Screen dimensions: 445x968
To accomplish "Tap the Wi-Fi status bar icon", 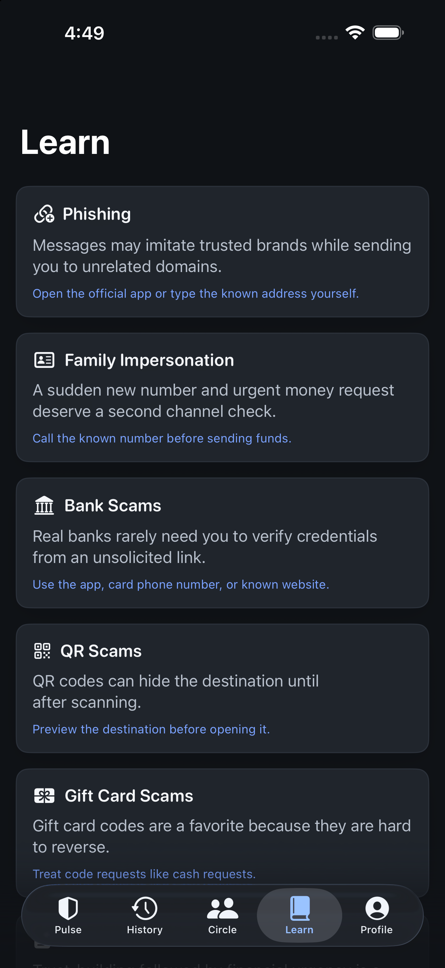I will tap(355, 33).
